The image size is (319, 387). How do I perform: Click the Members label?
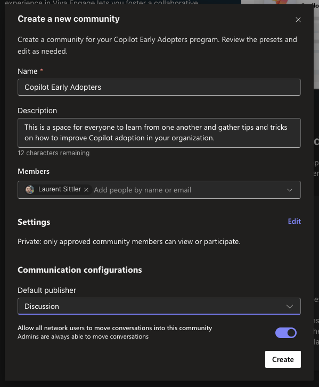click(34, 171)
